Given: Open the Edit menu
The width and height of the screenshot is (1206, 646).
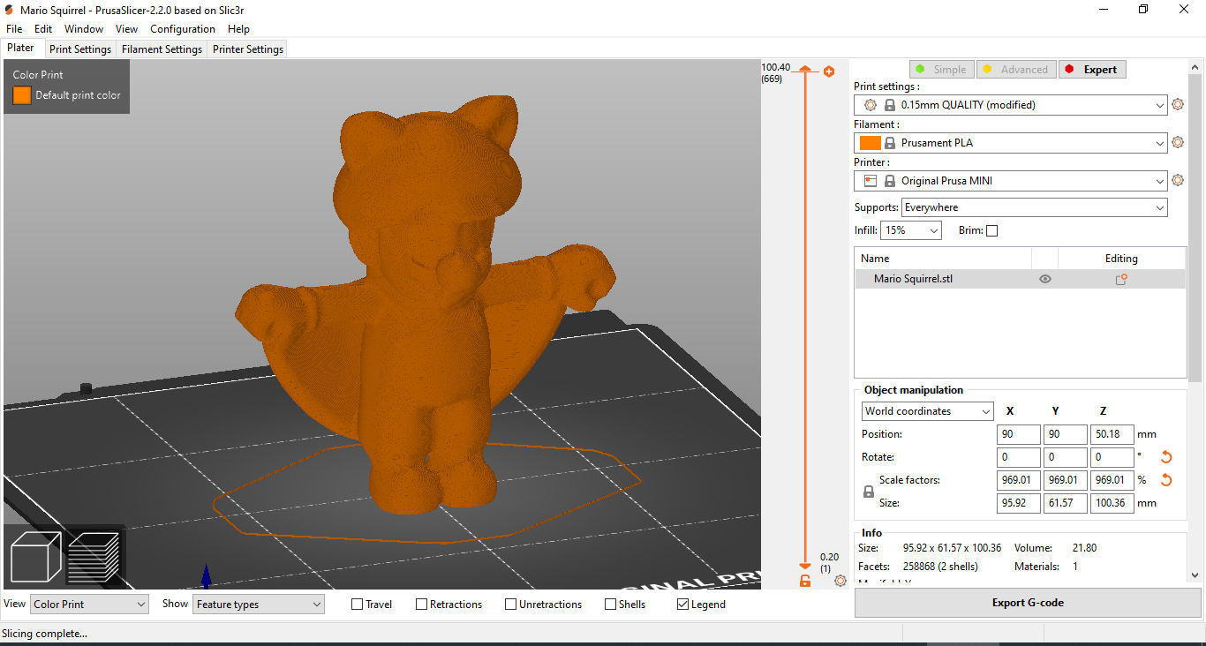Looking at the screenshot, I should tap(43, 29).
